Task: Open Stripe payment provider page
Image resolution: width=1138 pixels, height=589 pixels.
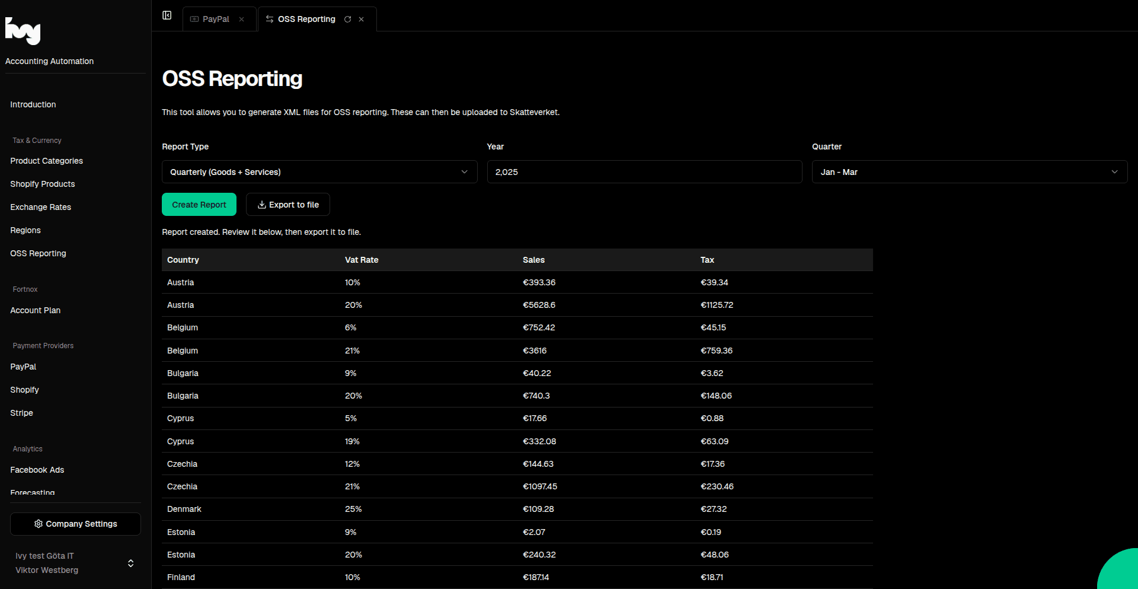Action: coord(21,413)
